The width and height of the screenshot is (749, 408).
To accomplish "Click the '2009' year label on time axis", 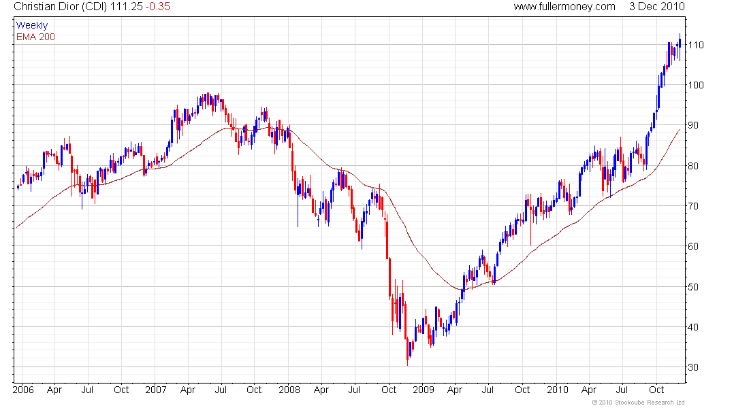I will (x=424, y=390).
